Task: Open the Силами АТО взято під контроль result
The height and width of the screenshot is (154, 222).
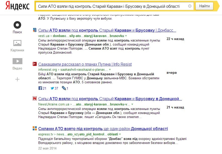Action: tap(103, 129)
